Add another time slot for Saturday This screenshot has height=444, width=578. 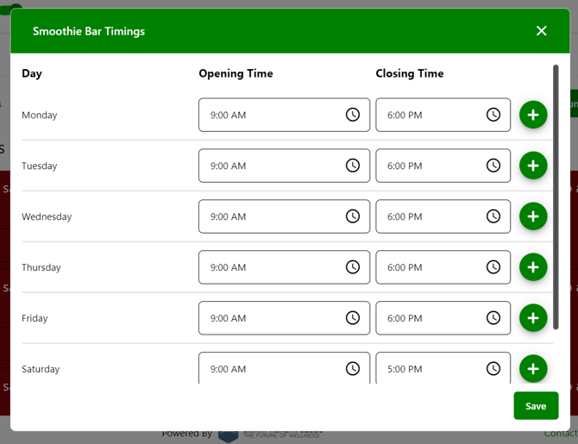533,369
